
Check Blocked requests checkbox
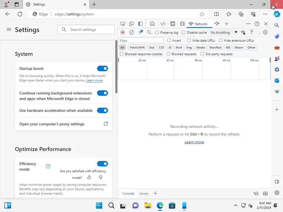(168, 54)
